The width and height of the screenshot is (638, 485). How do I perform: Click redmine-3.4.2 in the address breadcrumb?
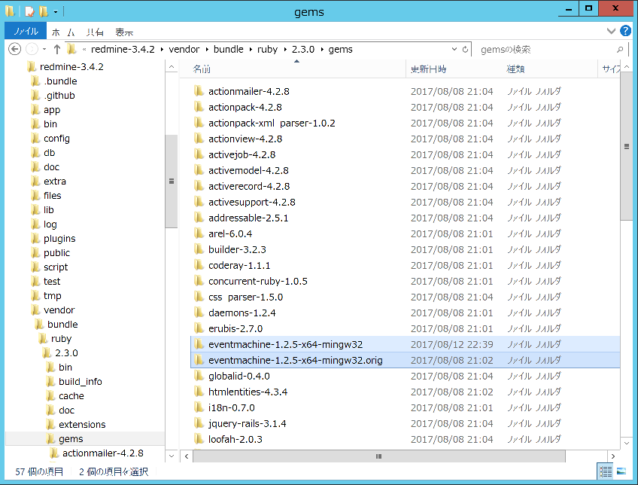[123, 49]
